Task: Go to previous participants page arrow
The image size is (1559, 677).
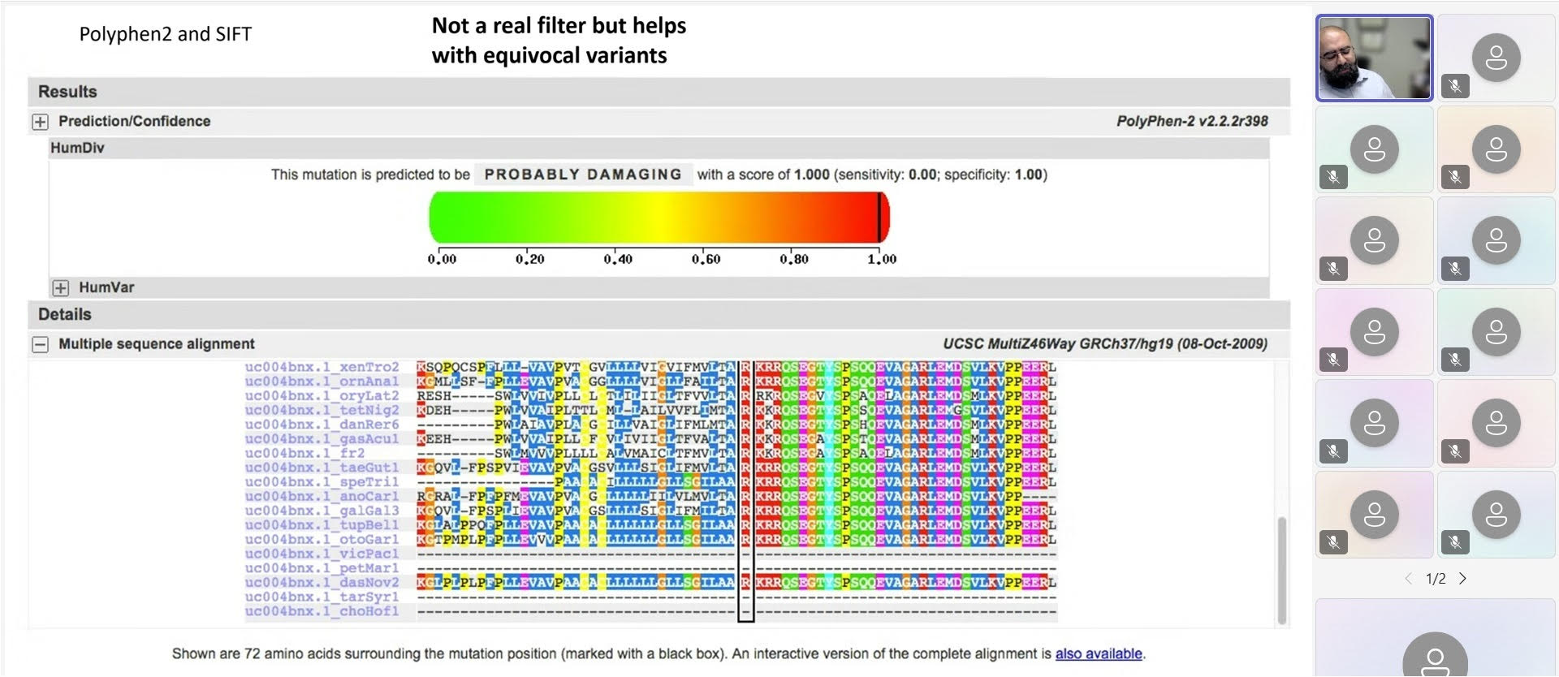Action: [1409, 579]
